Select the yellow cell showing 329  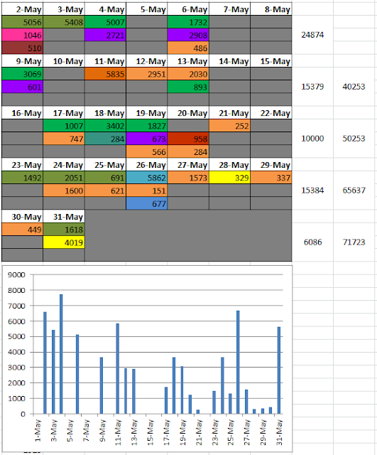229,178
